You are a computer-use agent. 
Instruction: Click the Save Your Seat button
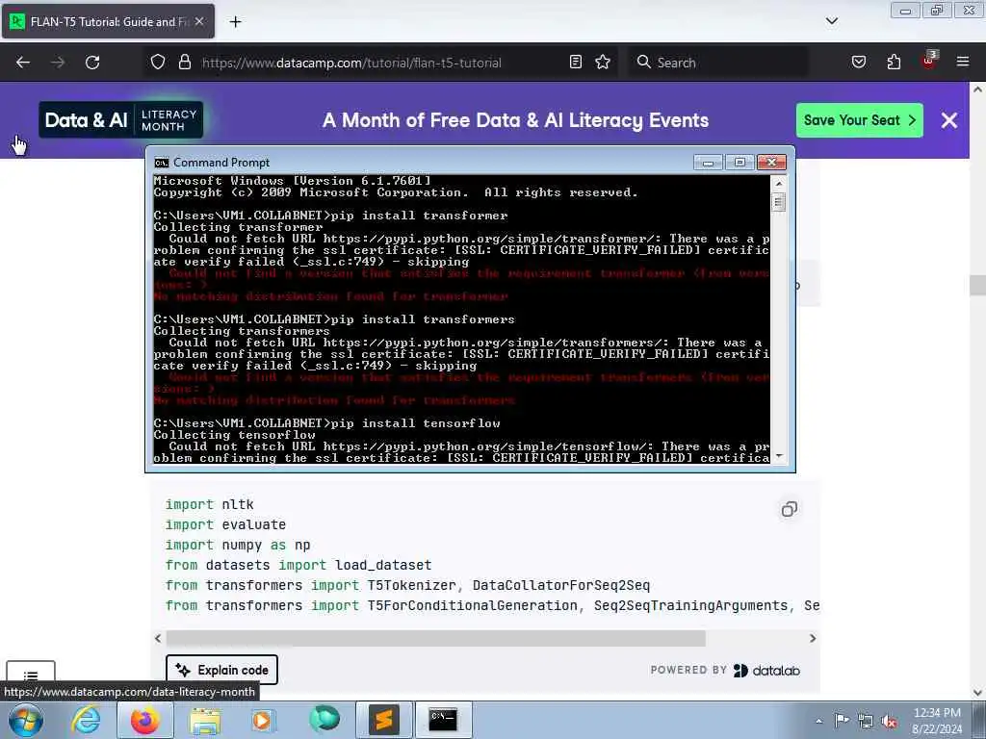pos(859,120)
